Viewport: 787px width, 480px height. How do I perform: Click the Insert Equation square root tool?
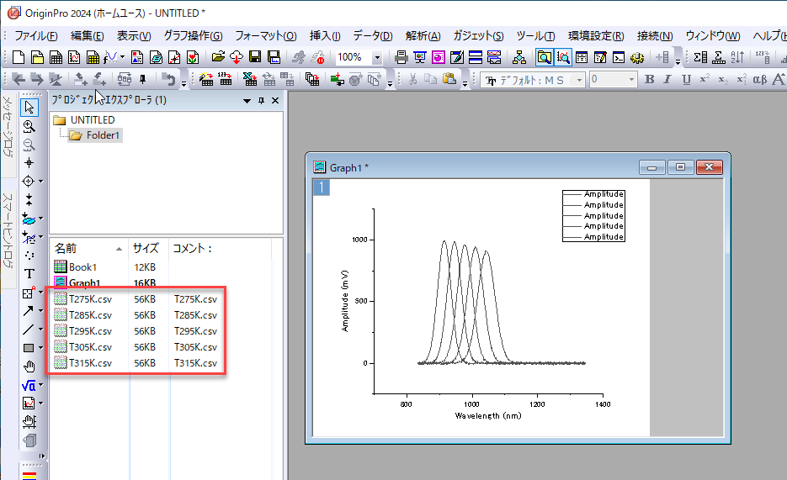click(28, 385)
